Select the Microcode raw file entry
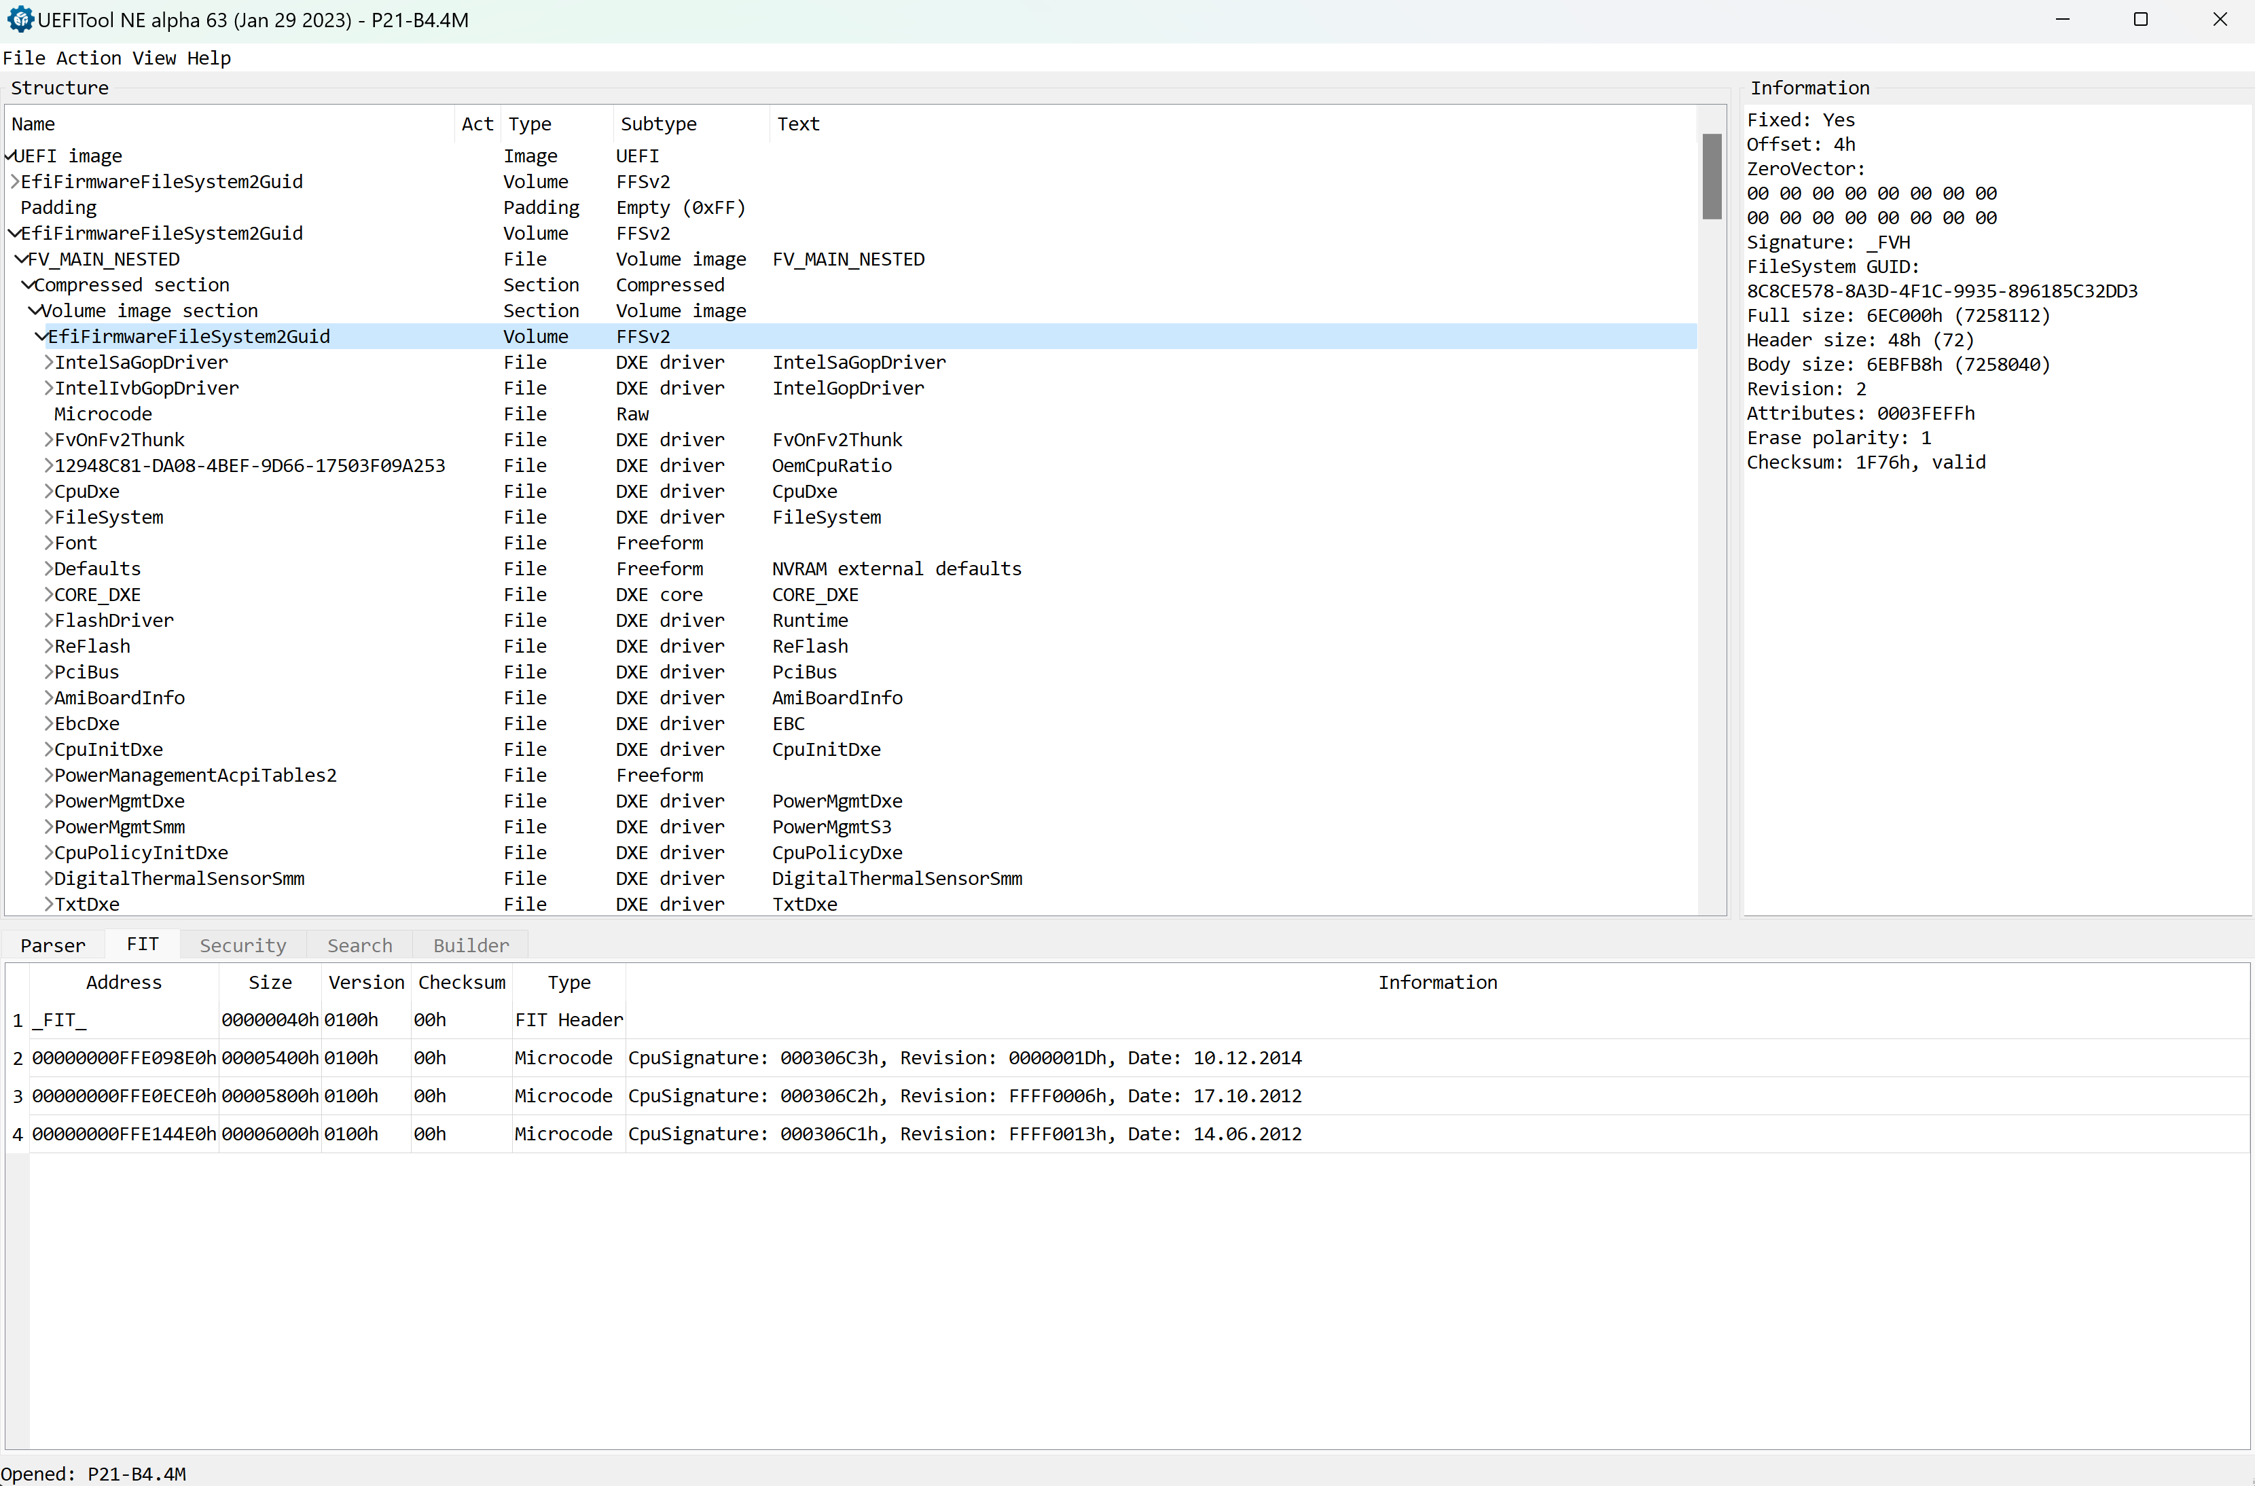This screenshot has width=2255, height=1486. tap(103, 413)
